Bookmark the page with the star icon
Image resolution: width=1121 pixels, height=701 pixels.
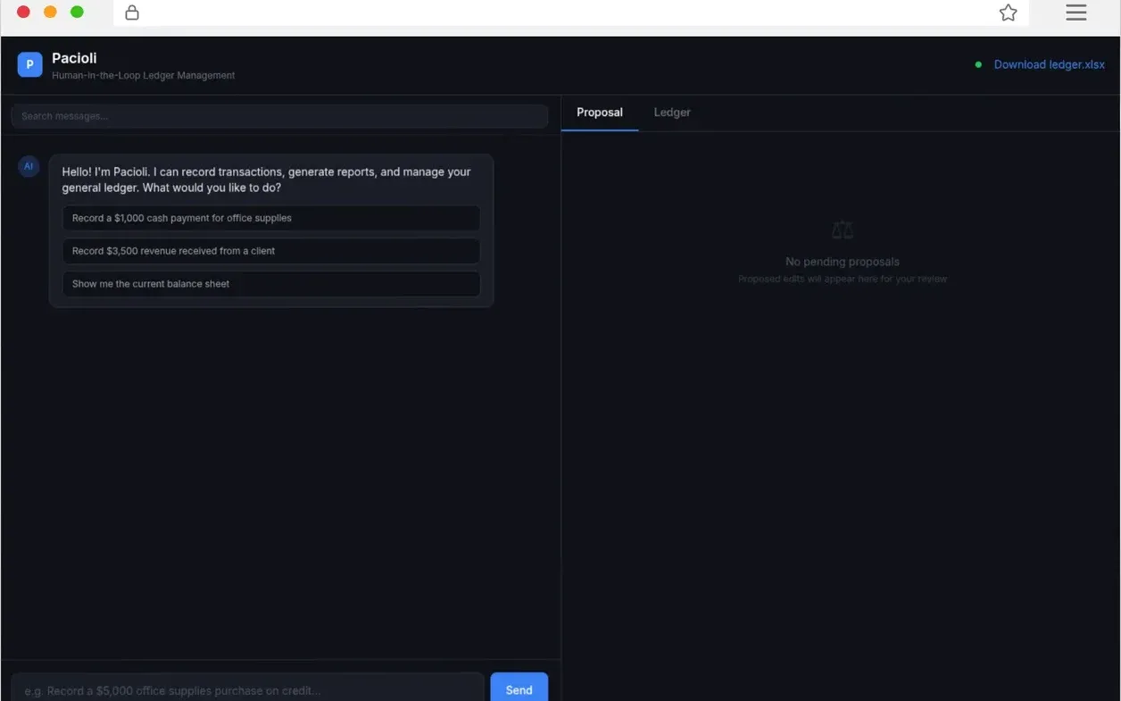click(x=1008, y=13)
